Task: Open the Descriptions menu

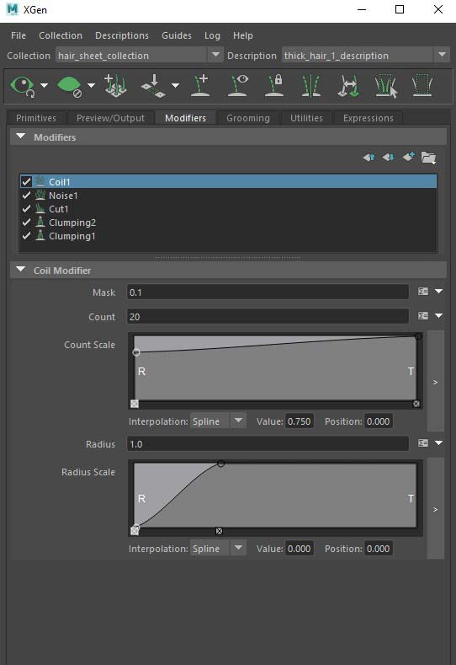Action: (122, 35)
